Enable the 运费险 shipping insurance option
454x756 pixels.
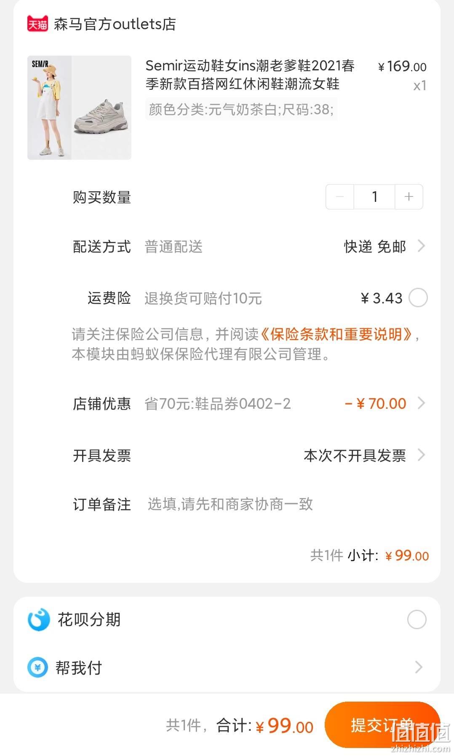pos(418,298)
